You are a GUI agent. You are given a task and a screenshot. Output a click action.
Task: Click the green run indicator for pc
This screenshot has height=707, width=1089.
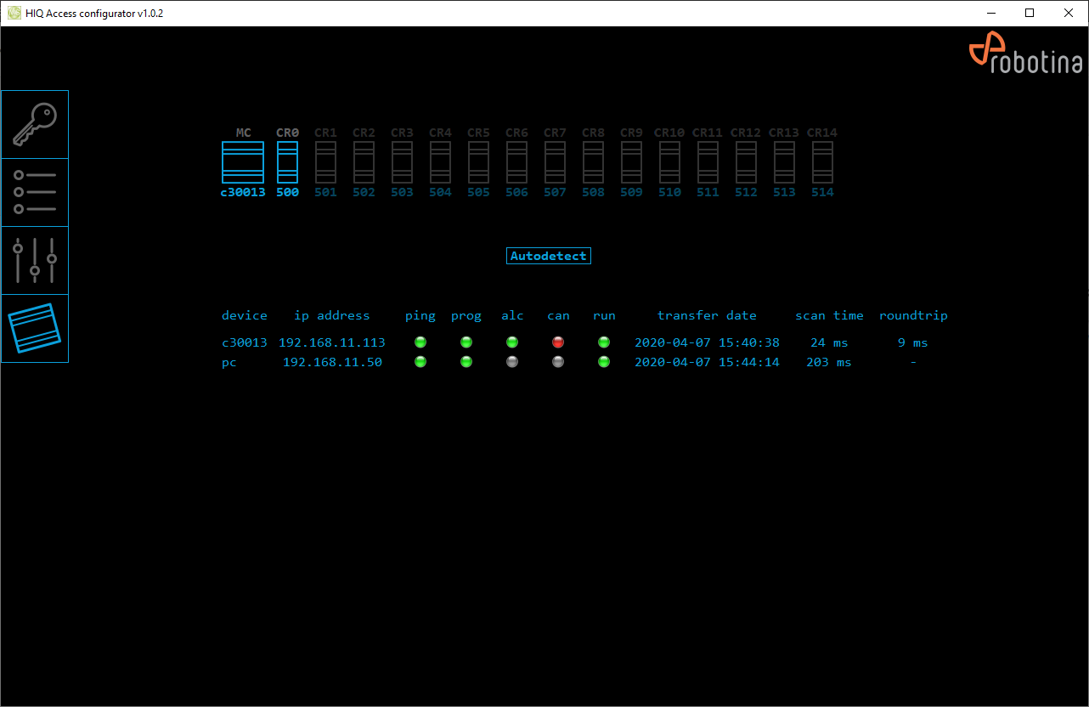coord(604,362)
